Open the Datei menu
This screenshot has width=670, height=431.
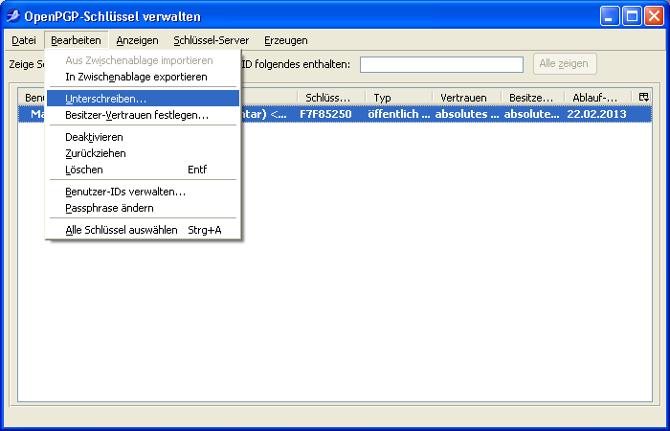click(24, 40)
